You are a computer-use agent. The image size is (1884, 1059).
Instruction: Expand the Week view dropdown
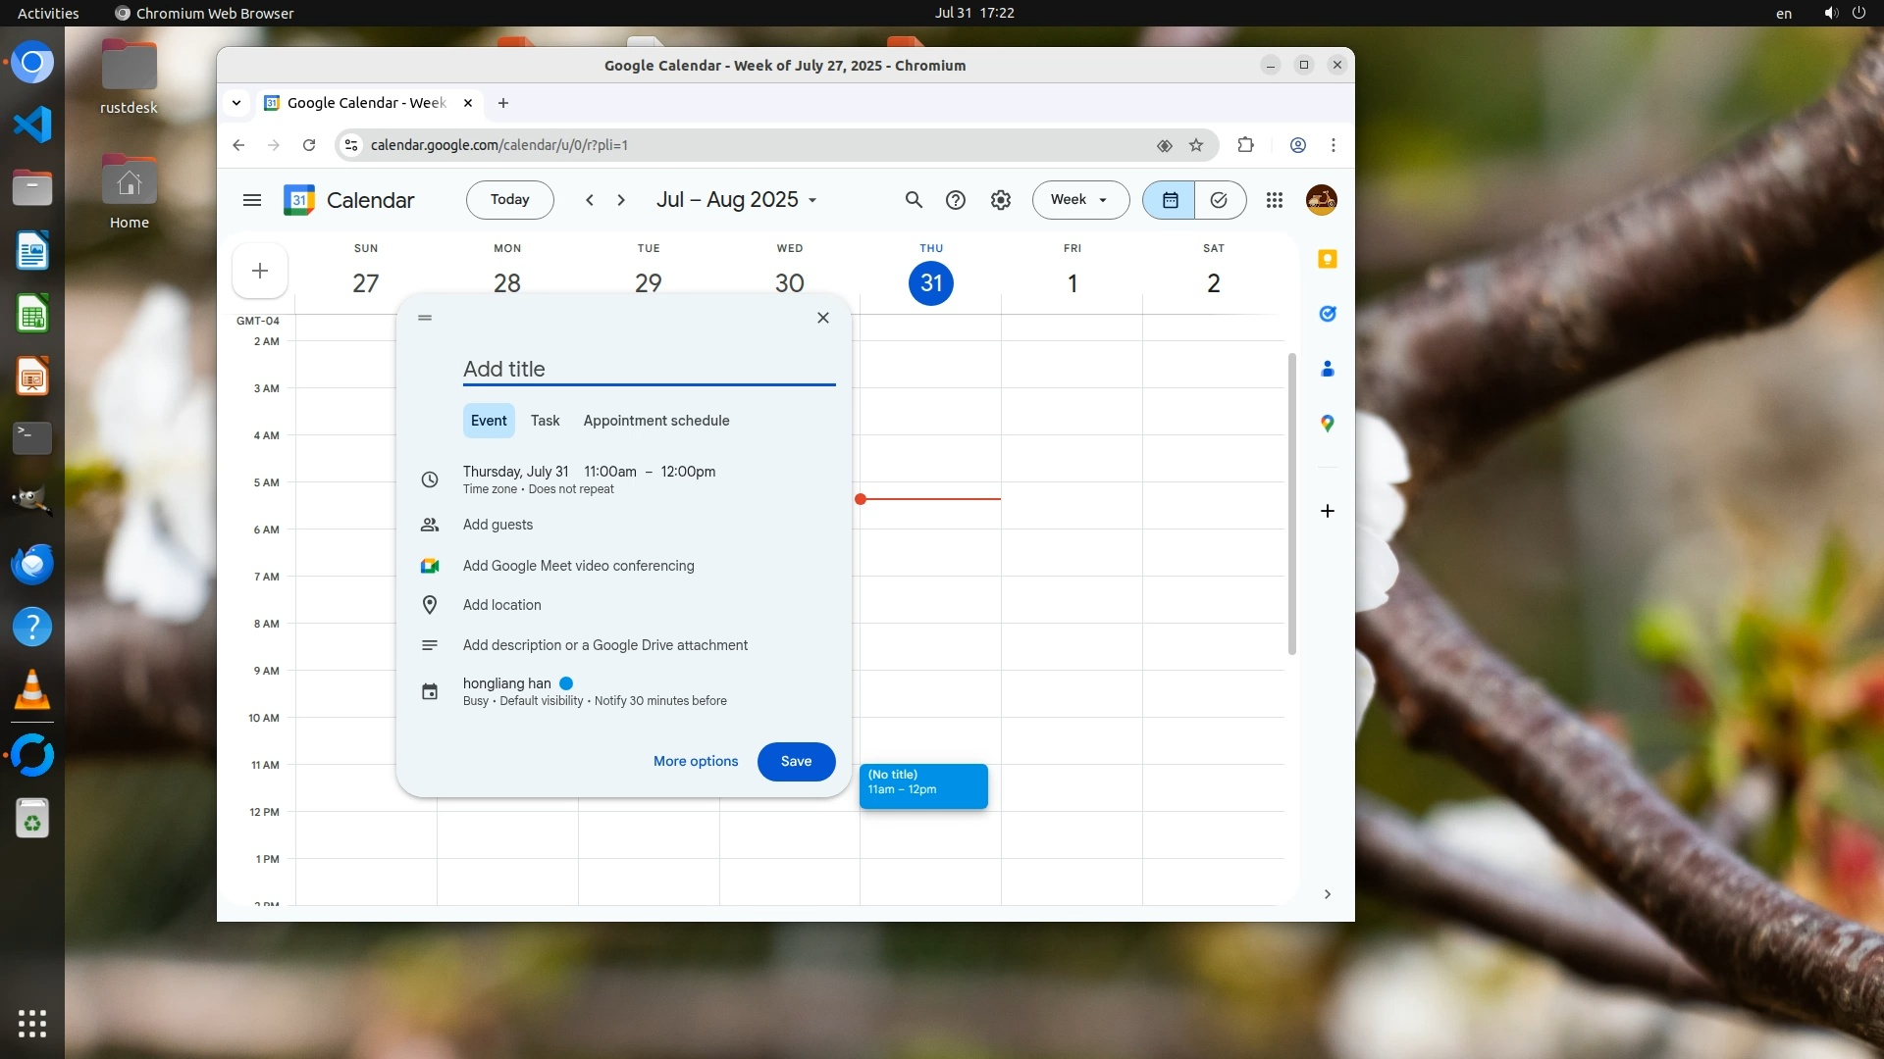1079,200
